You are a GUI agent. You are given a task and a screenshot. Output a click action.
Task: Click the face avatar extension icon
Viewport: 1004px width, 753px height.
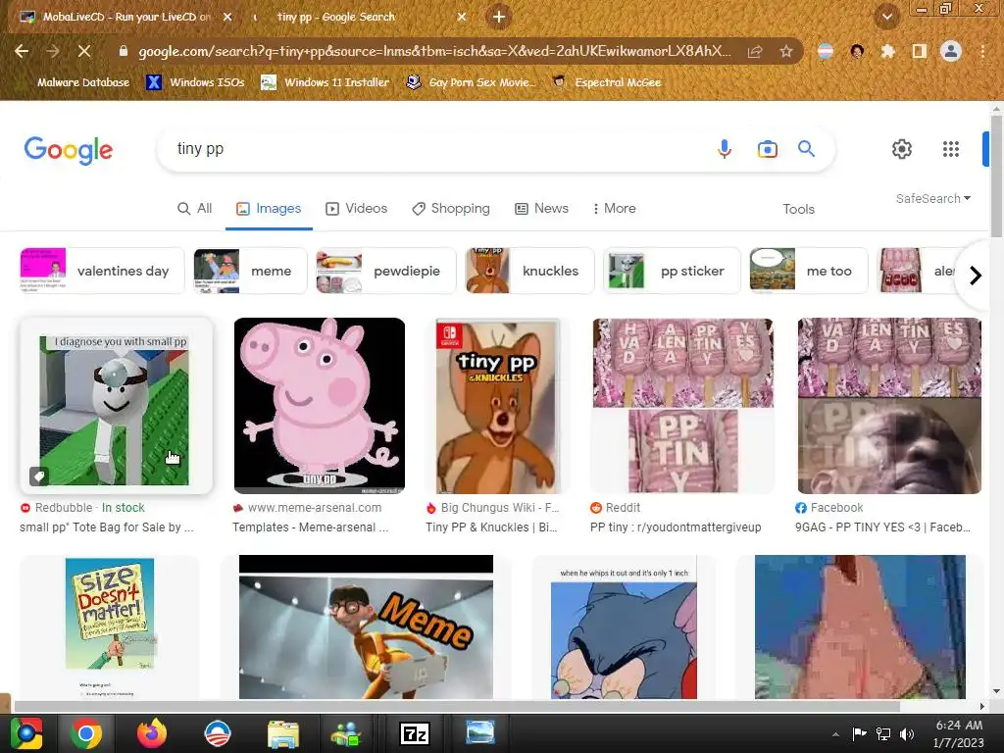(857, 51)
